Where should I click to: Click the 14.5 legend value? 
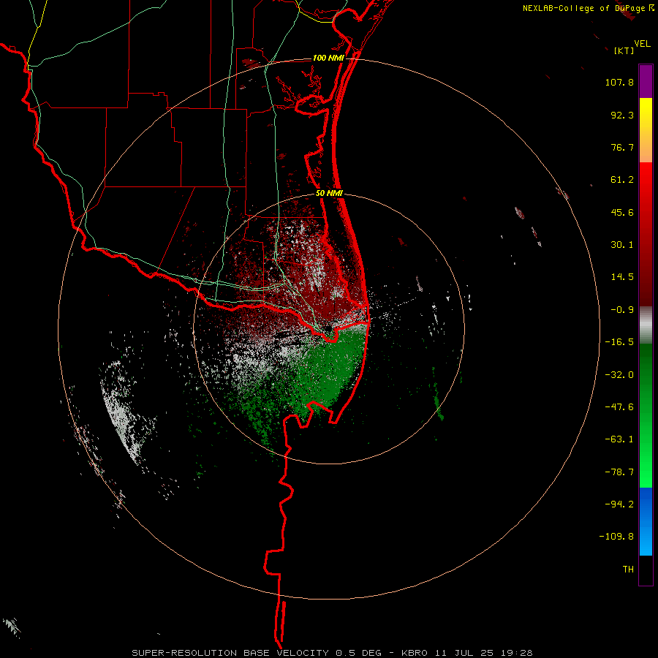tap(622, 277)
